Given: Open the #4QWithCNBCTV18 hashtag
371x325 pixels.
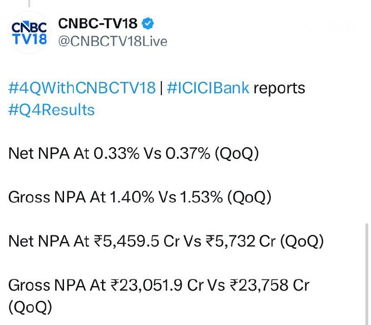Looking at the screenshot, I should 82,87.
